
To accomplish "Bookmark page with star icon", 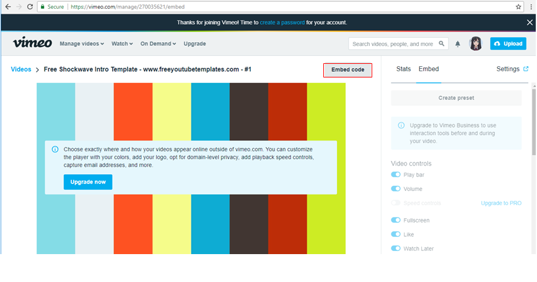I will coord(518,7).
